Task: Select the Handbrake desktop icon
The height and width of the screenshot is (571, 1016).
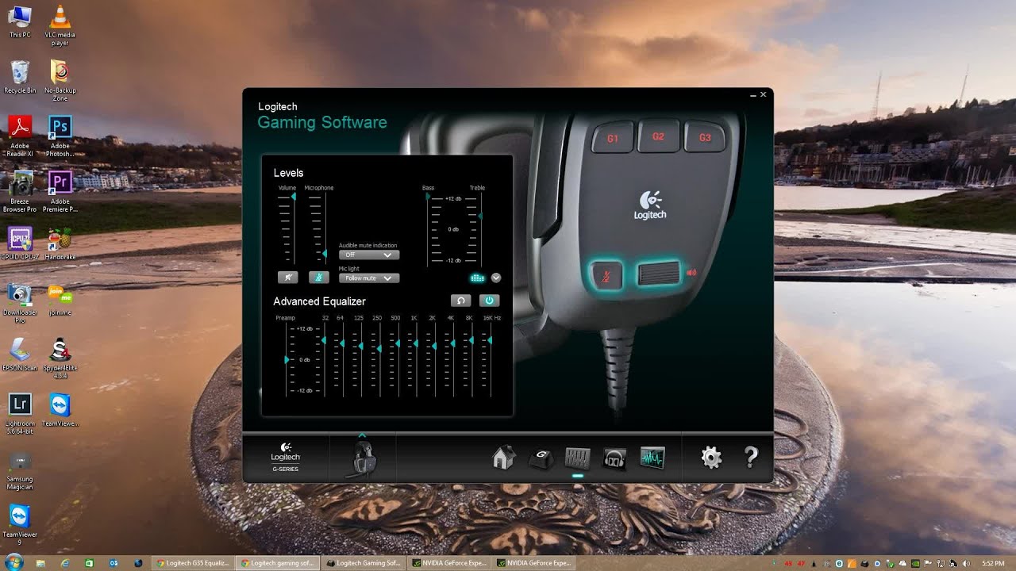Action: pos(60,243)
